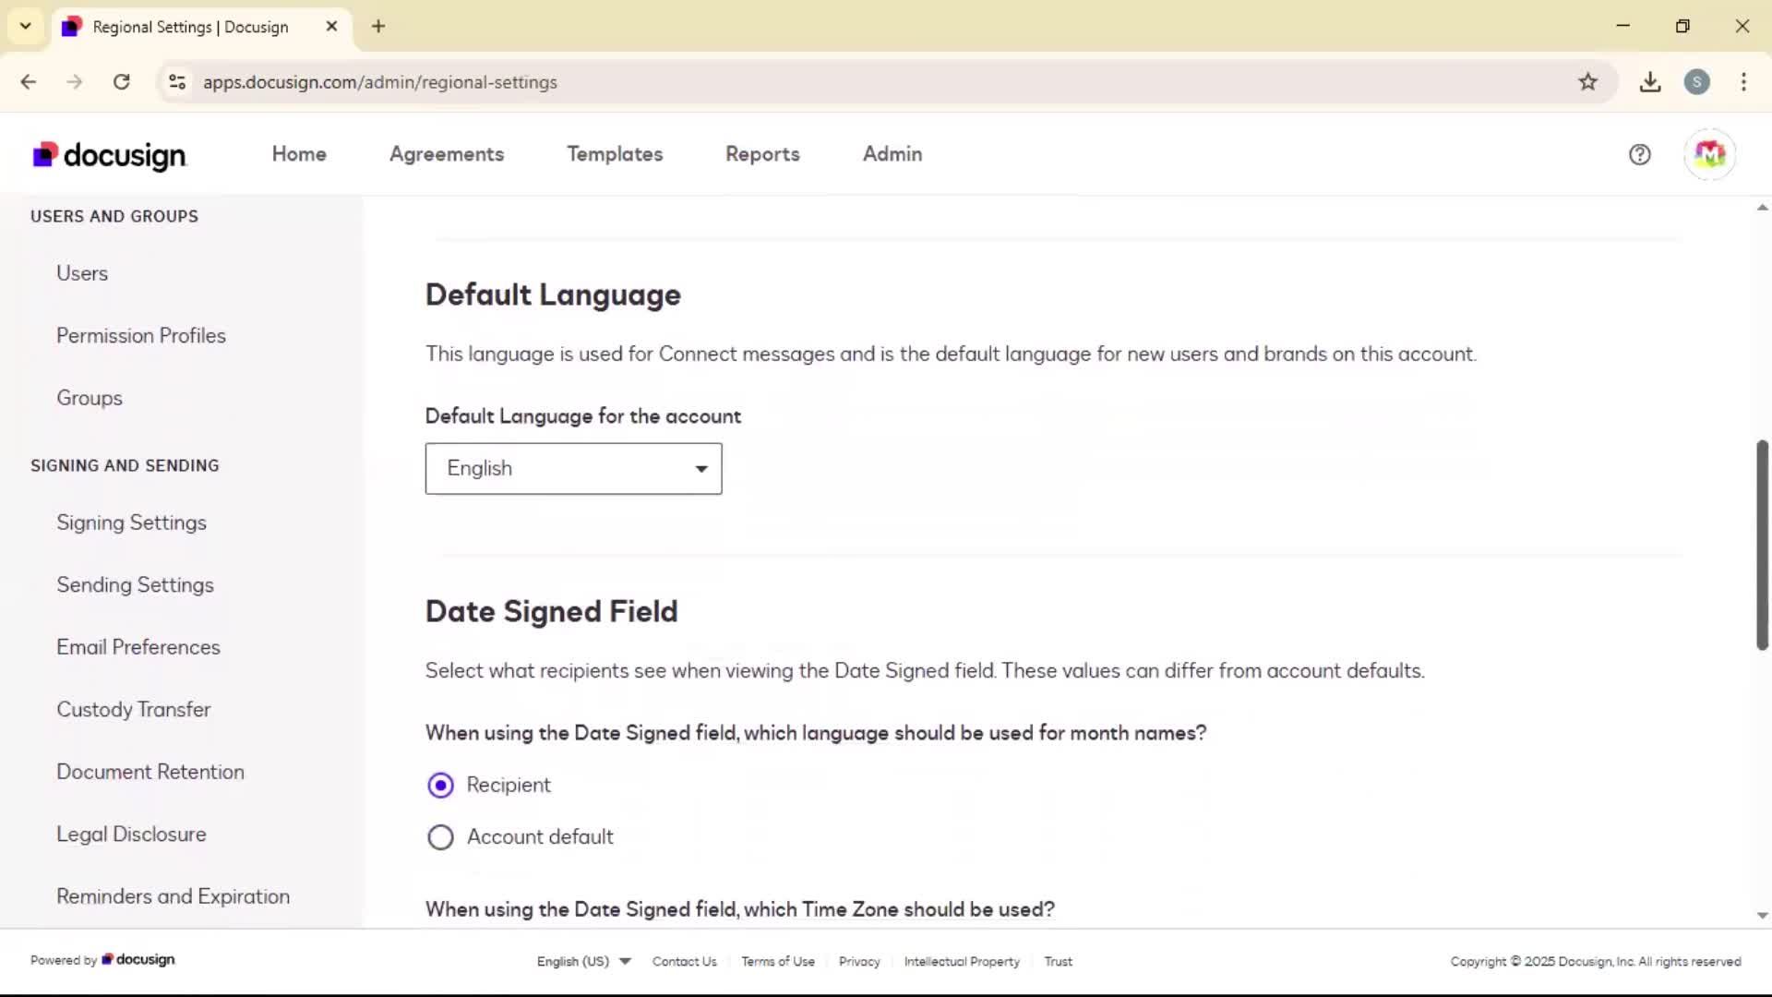Click the SIGNING AND SENDING section label
1772x997 pixels.
point(125,466)
